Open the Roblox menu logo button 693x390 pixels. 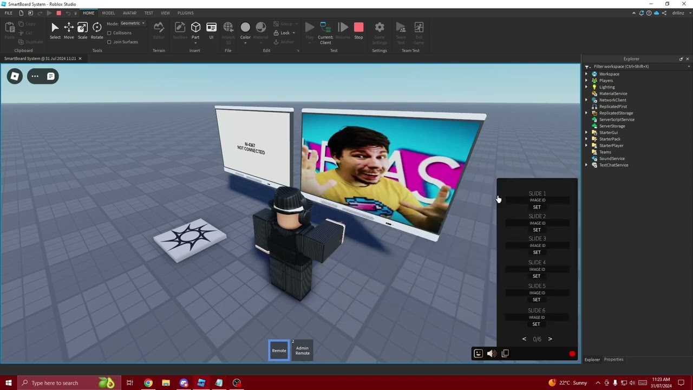(15, 76)
